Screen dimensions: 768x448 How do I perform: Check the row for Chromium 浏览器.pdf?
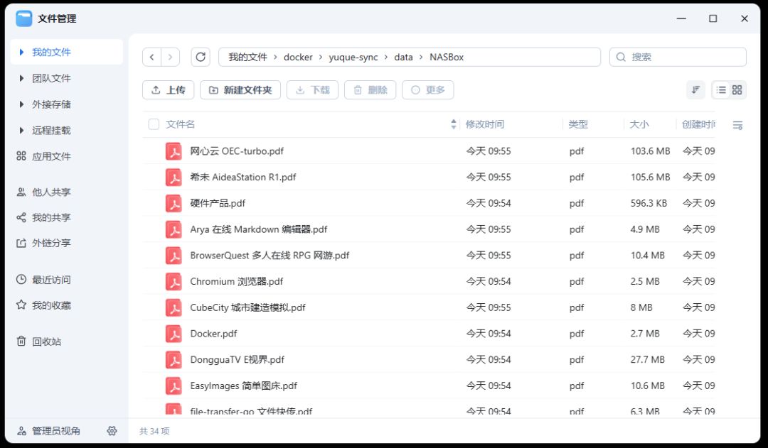154,281
